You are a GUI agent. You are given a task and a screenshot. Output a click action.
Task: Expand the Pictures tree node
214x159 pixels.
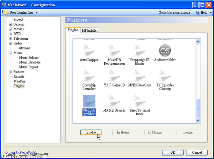coord(10,72)
